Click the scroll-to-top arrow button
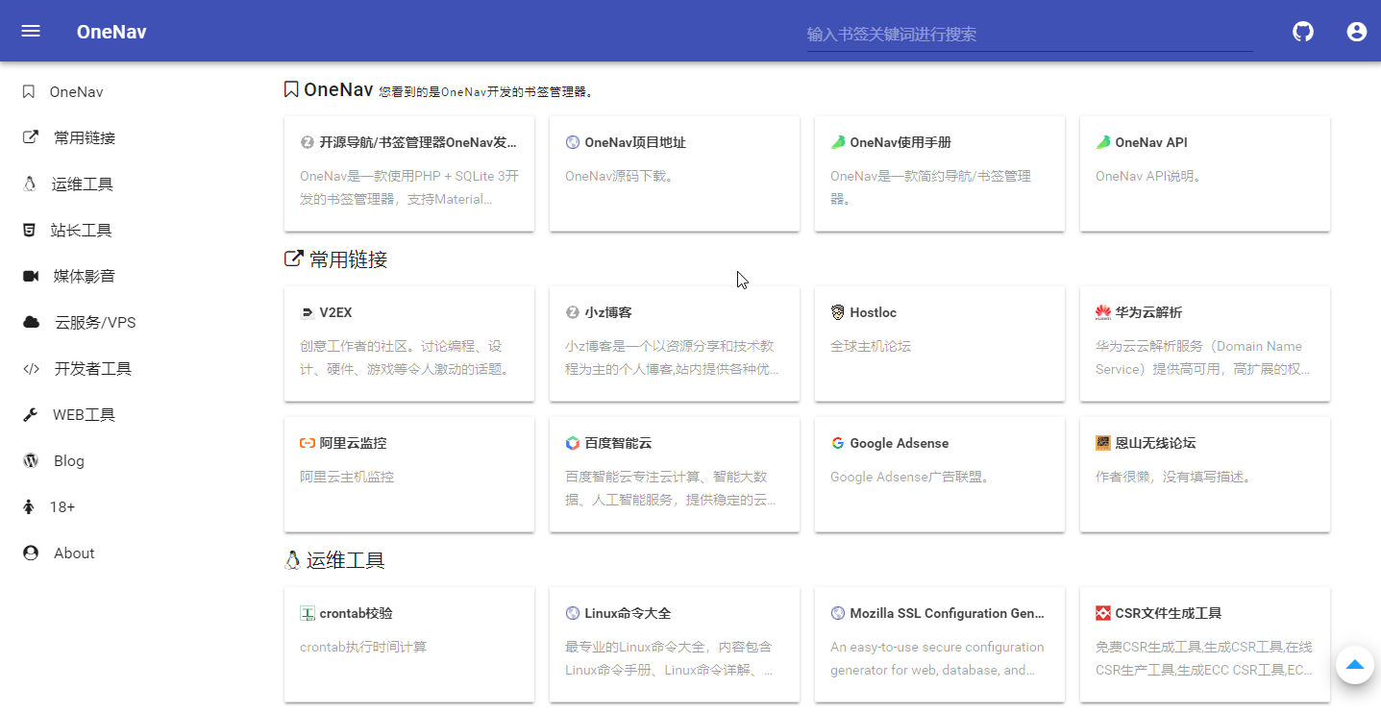Image resolution: width=1381 pixels, height=713 pixels. (1354, 665)
